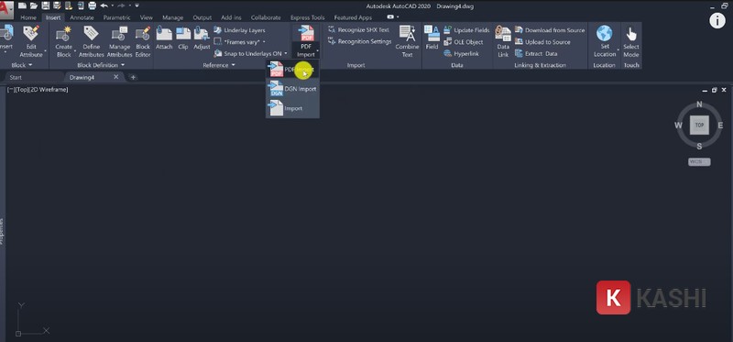Switch to the Annotate ribbon tab
The width and height of the screenshot is (733, 342).
click(x=82, y=17)
